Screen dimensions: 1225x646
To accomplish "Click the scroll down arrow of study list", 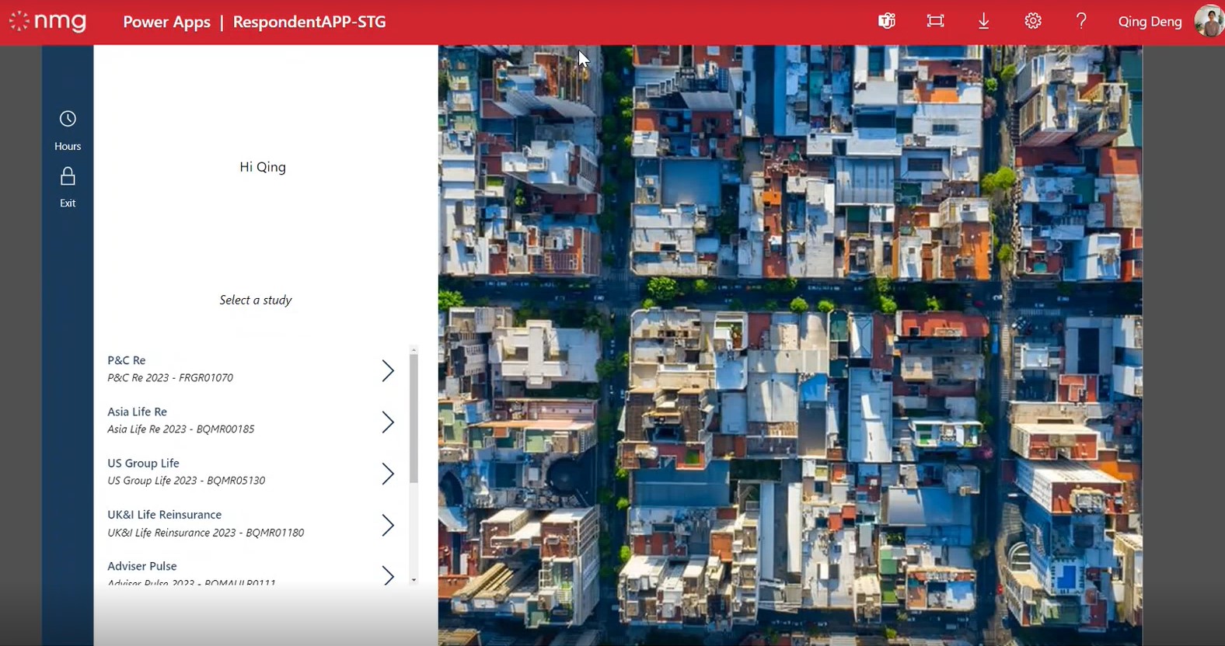I will [x=414, y=580].
